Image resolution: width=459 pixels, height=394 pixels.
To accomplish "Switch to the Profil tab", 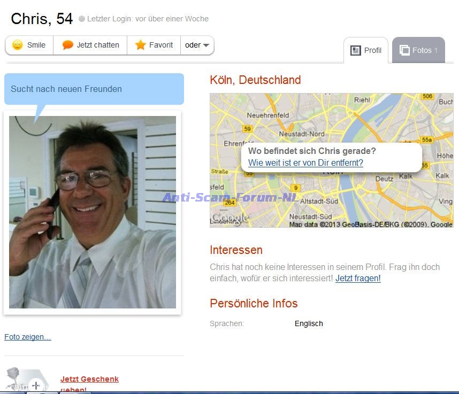I will click(x=366, y=50).
